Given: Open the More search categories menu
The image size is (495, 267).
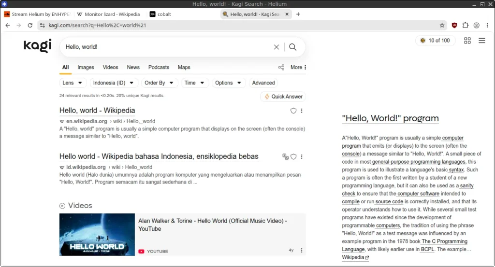Looking at the screenshot, I should tap(298, 67).
